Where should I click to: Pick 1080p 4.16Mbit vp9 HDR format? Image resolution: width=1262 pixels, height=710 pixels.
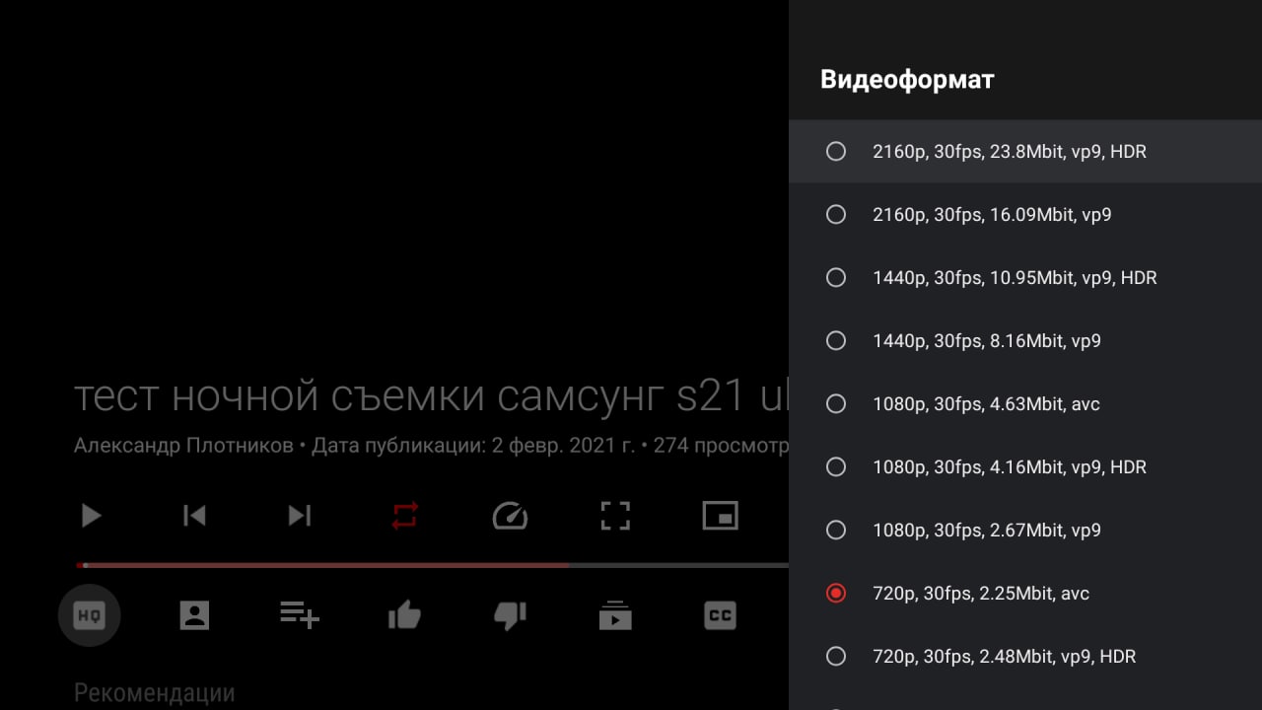[1025, 467]
